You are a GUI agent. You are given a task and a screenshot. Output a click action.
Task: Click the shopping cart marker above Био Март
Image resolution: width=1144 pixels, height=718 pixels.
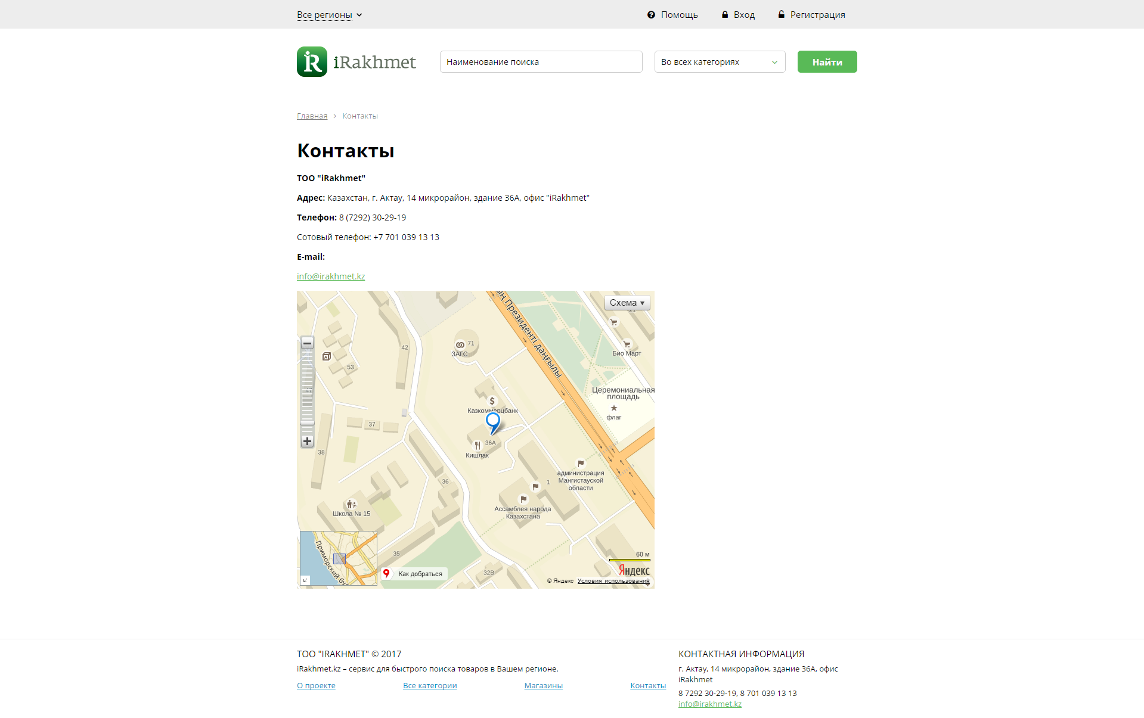click(x=614, y=322)
